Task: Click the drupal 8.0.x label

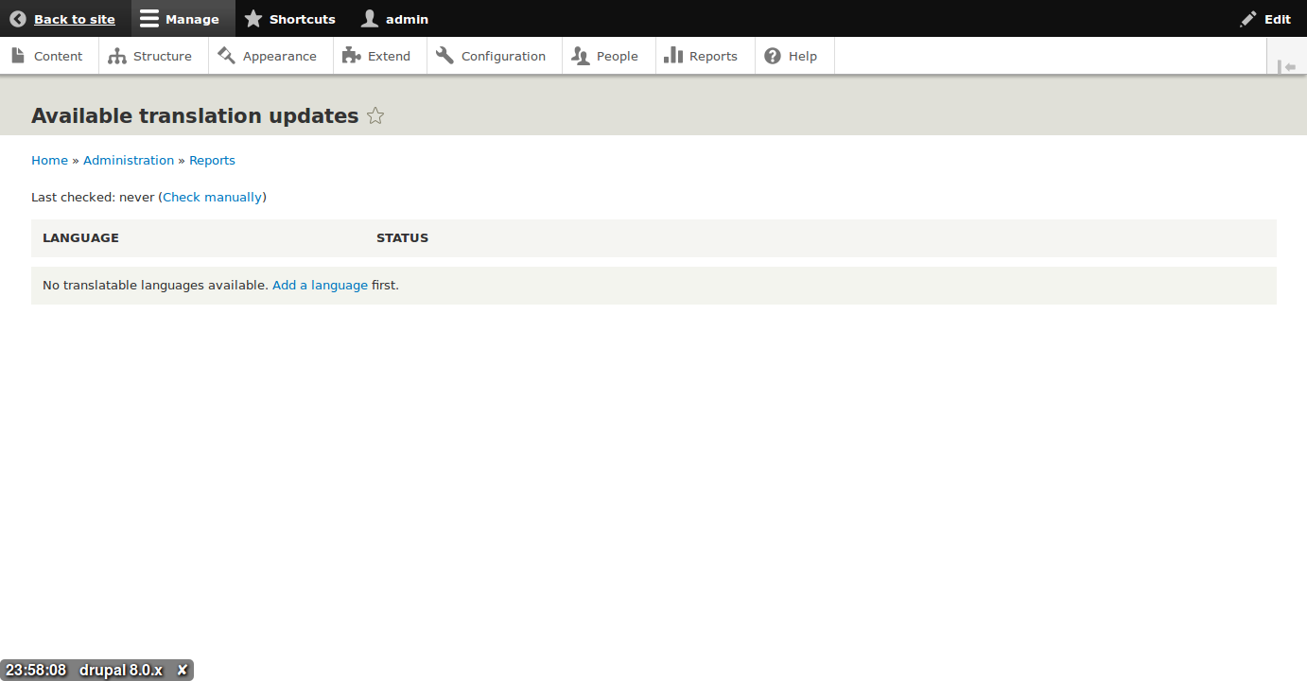Action: [x=121, y=670]
